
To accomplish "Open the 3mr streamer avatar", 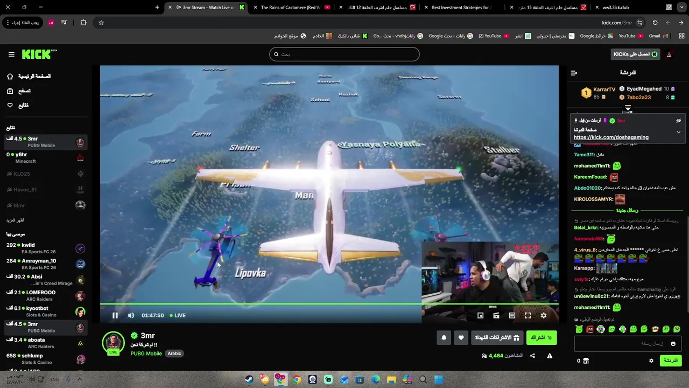I will pyautogui.click(x=113, y=343).
